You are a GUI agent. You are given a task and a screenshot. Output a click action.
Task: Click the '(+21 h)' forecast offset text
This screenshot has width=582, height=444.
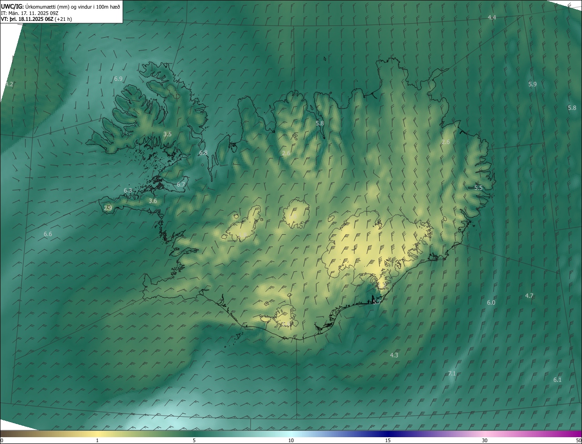(x=63, y=19)
